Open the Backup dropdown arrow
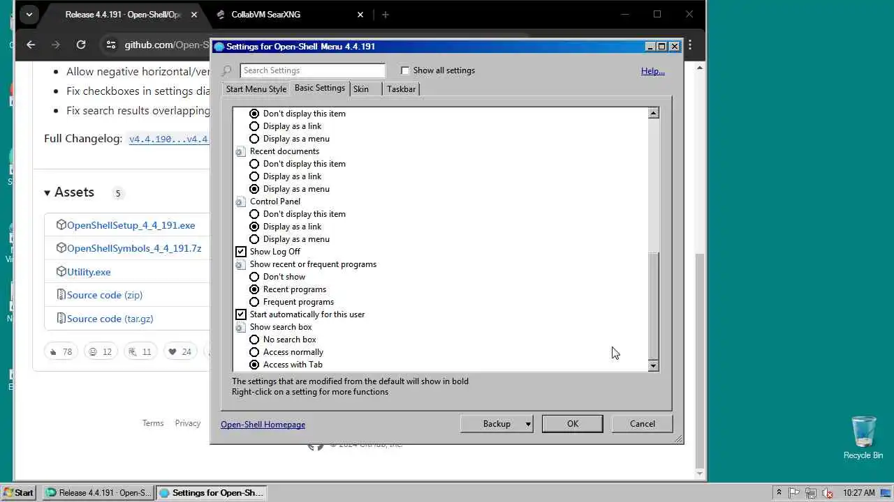 pyautogui.click(x=528, y=424)
